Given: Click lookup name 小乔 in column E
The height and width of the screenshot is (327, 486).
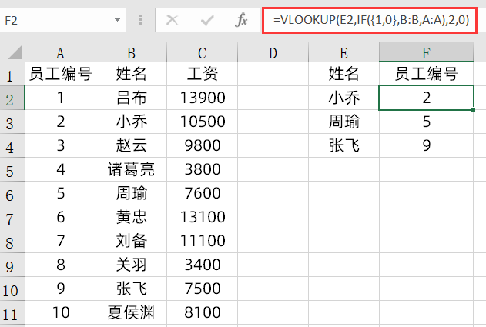Looking at the screenshot, I should (344, 98).
